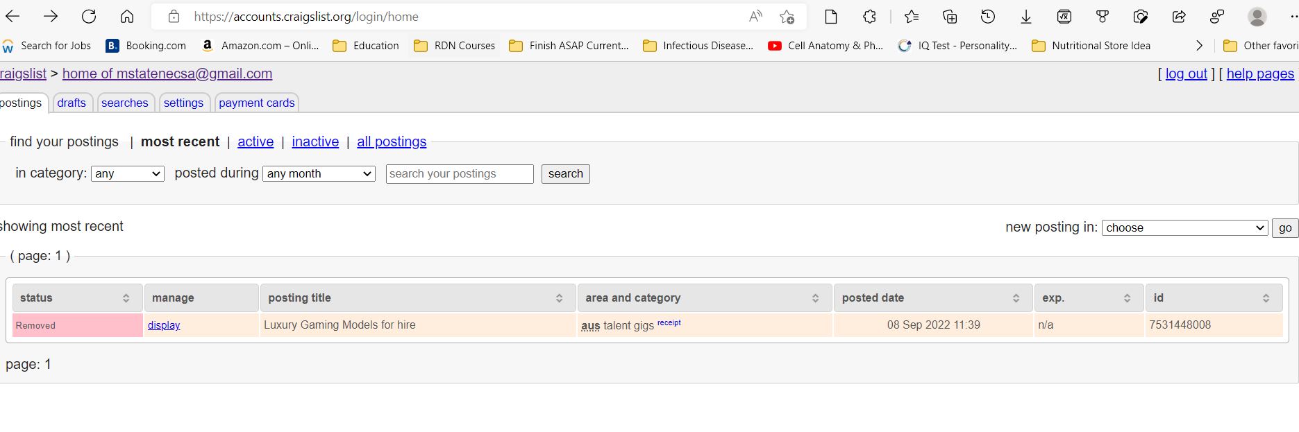Open browsing History clock icon
This screenshot has width=1299, height=432.
pos(988,17)
